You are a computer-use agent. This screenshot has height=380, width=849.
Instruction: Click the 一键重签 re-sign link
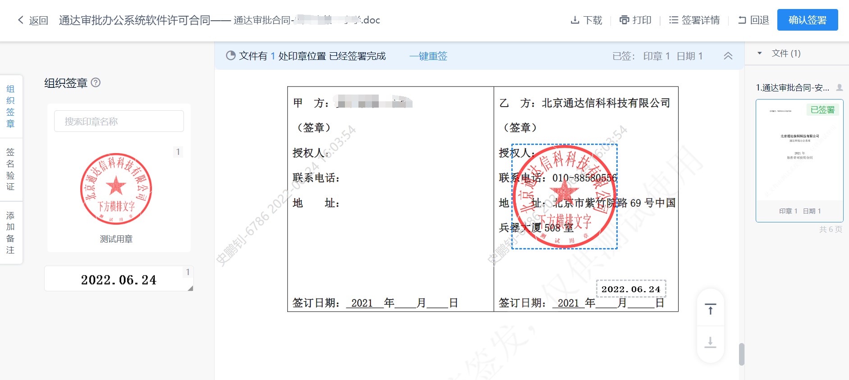(428, 56)
